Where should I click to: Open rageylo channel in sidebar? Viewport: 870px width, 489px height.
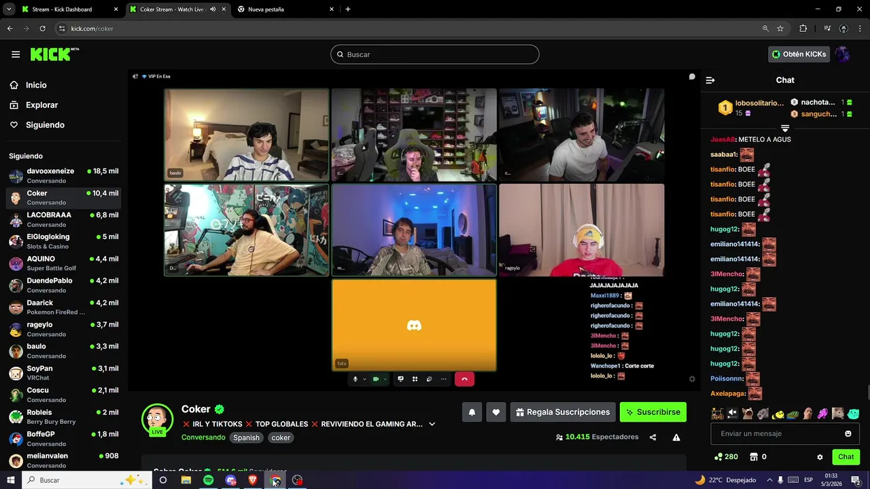[63, 329]
